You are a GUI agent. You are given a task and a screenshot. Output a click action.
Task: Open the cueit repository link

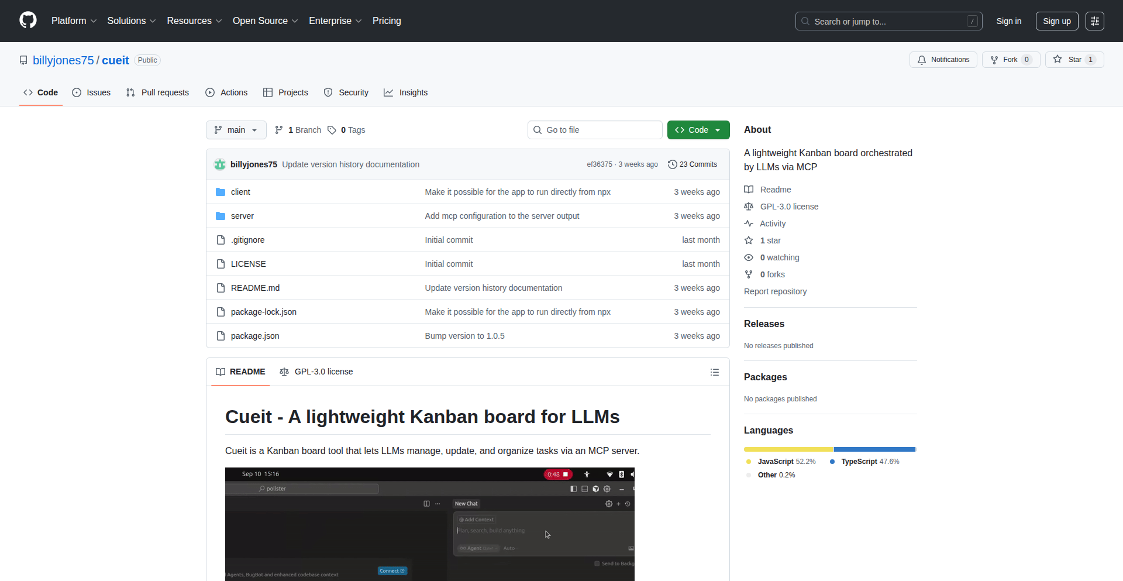pos(115,60)
